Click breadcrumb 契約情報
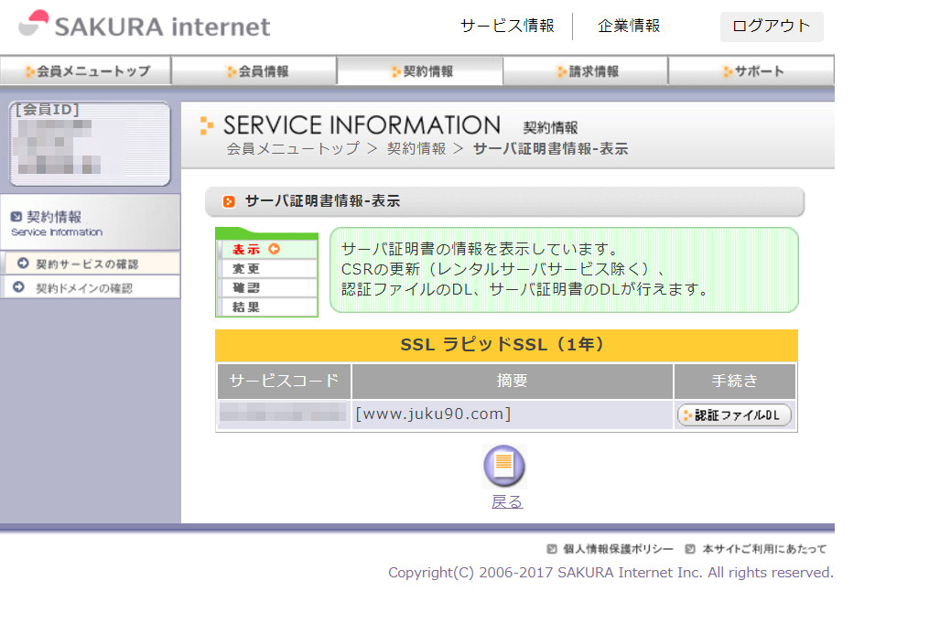940x624 pixels. (416, 148)
